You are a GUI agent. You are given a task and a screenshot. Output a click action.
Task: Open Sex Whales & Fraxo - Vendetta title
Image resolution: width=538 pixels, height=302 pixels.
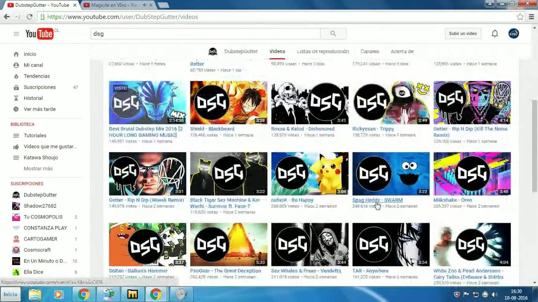[306, 271]
